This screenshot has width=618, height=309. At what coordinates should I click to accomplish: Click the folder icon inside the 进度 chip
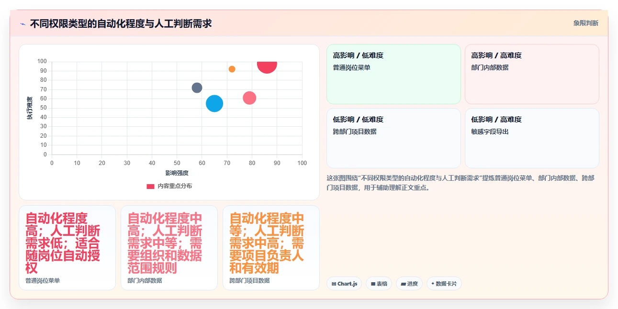(x=403, y=284)
